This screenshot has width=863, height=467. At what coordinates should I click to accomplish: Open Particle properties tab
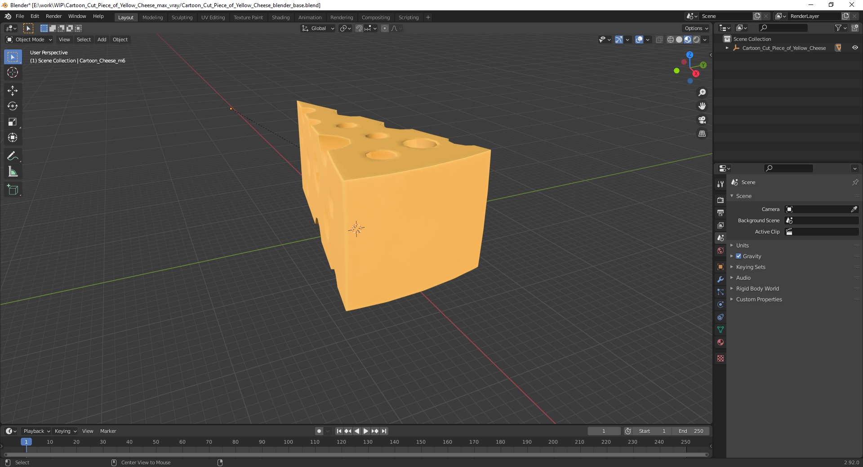[721, 292]
